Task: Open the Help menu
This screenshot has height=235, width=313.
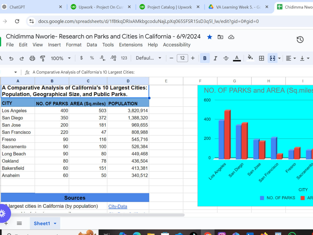Action: 153,45
